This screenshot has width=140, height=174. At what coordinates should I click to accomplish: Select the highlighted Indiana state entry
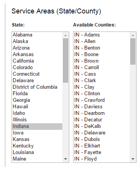tap(37, 126)
